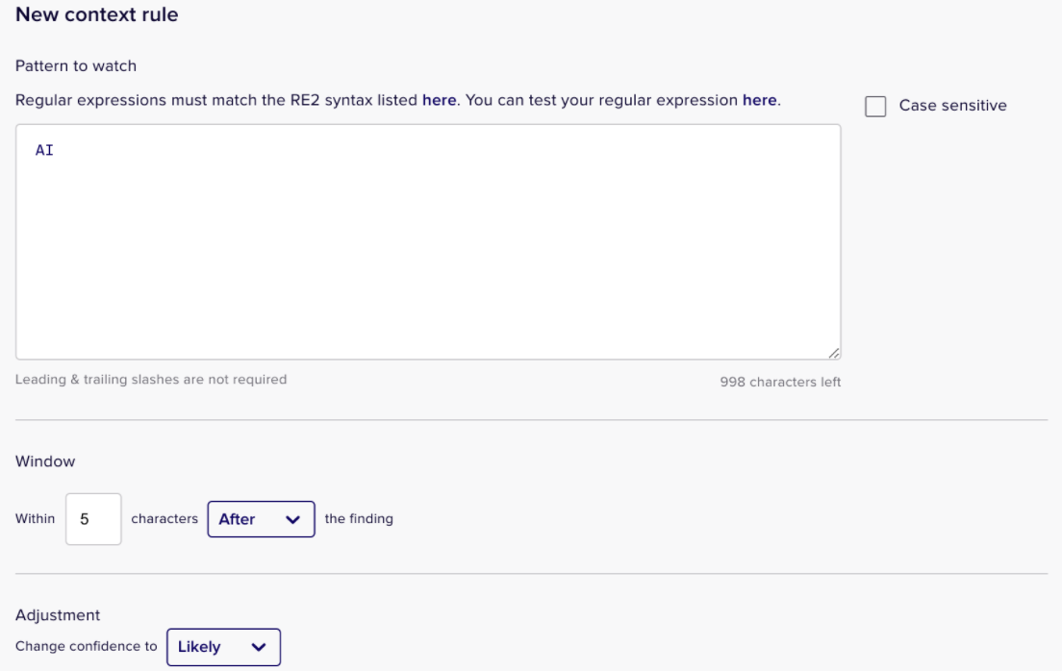The height and width of the screenshot is (671, 1062).
Task: Click inside the pattern regex text area
Action: click(428, 241)
